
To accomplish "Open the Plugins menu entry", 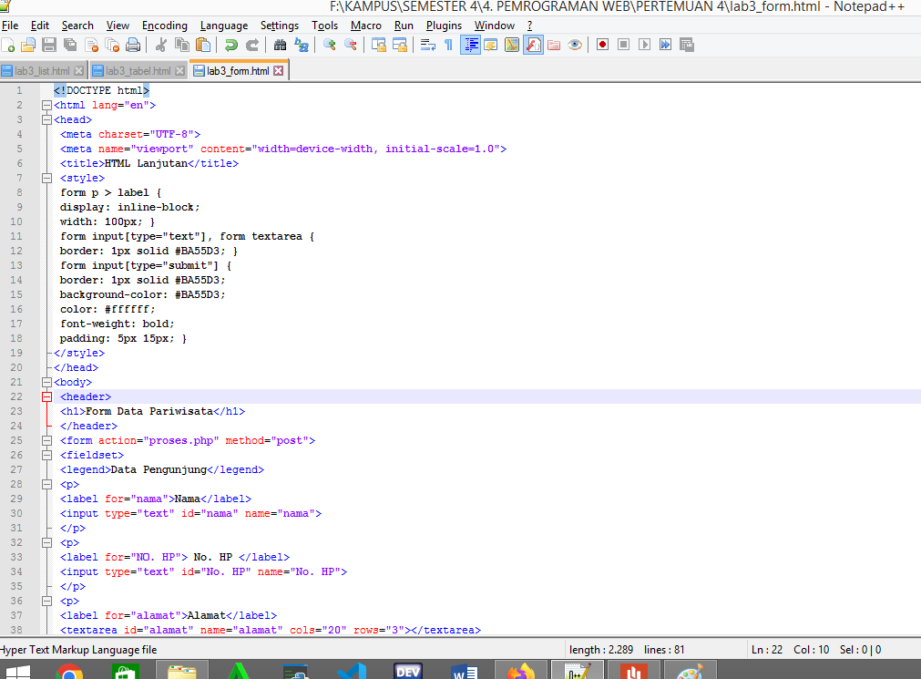I will tap(444, 26).
